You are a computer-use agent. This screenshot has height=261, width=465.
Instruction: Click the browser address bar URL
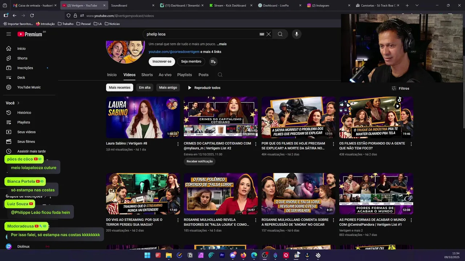(x=120, y=16)
